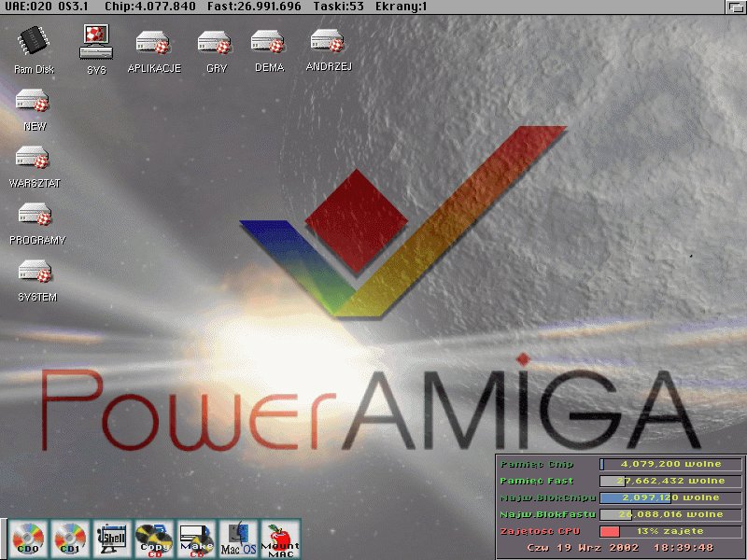Click the date 'Czw 19 Wrz 2002'

(583, 548)
